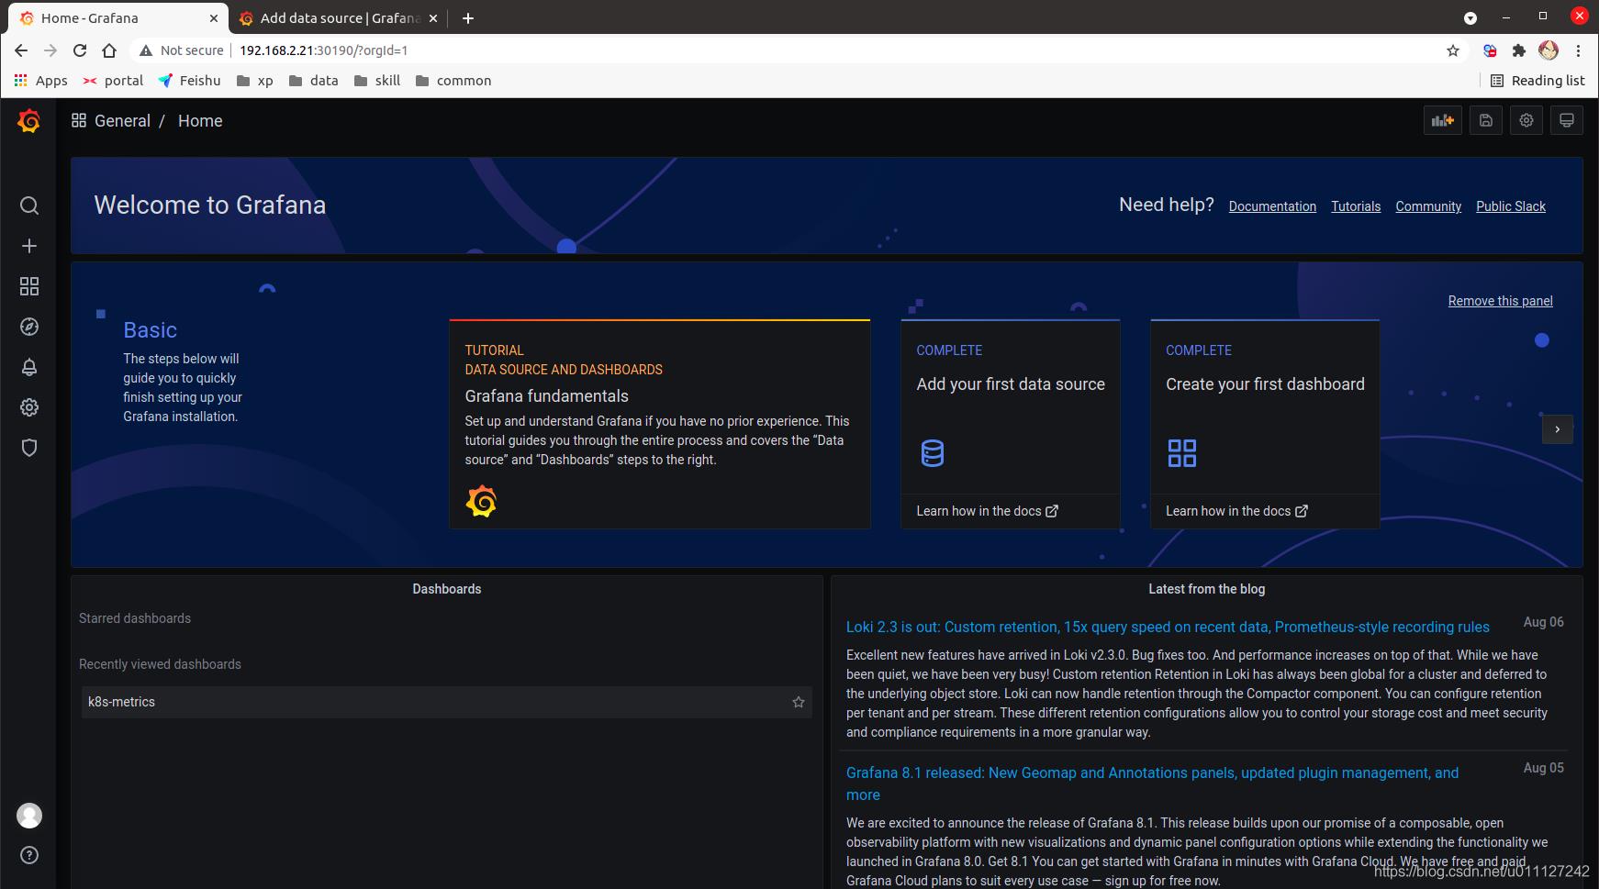
Task: Advance setup steps with the right chevron
Action: tap(1558, 429)
